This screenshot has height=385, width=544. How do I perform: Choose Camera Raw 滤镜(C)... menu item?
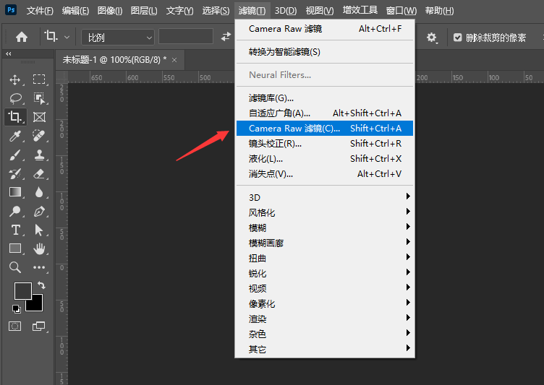[325, 129]
